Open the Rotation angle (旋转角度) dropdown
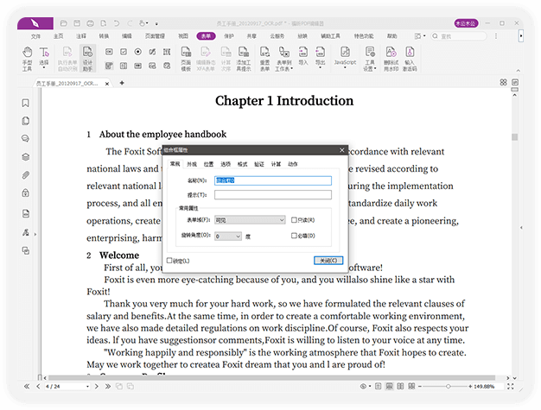Screen dimensions: 541x410 point(228,236)
